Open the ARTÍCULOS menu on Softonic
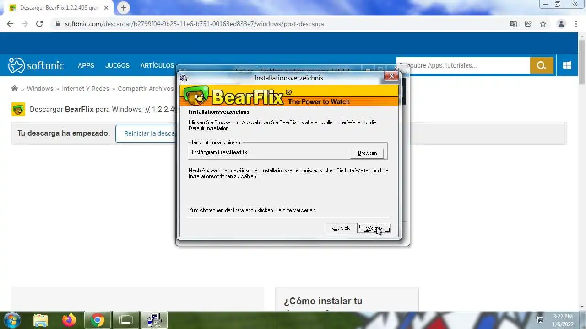The image size is (586, 329). tap(157, 65)
